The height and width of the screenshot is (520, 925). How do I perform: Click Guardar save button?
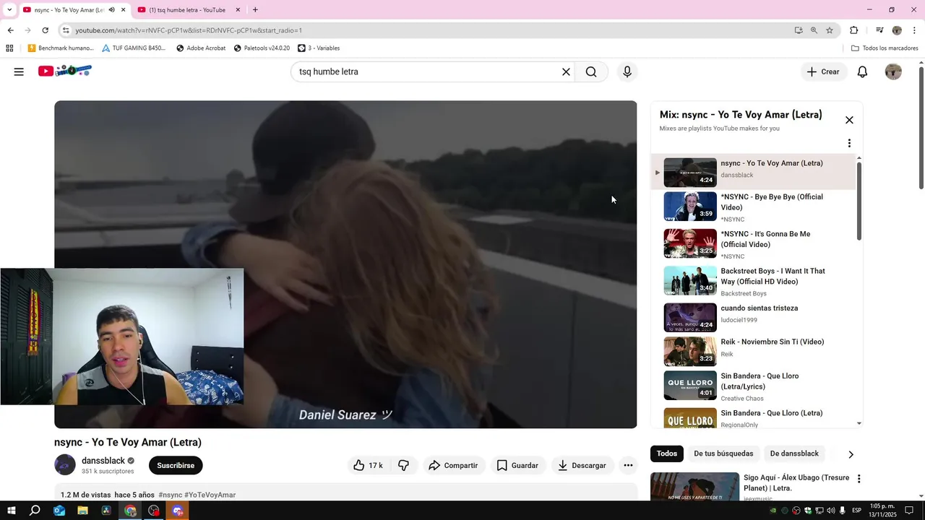[517, 465]
